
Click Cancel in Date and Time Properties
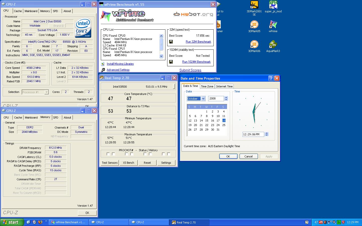coord(248,156)
